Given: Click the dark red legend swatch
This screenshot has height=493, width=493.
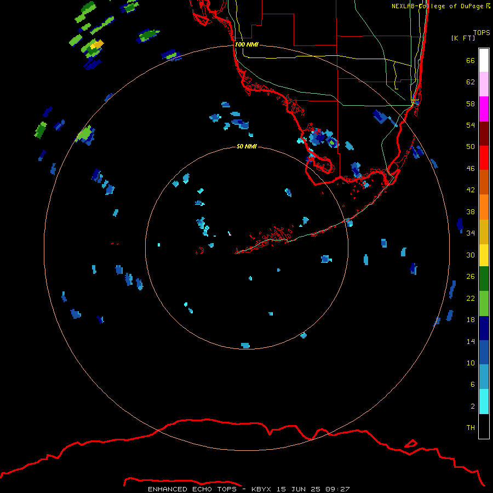Looking at the screenshot, I should (x=484, y=134).
